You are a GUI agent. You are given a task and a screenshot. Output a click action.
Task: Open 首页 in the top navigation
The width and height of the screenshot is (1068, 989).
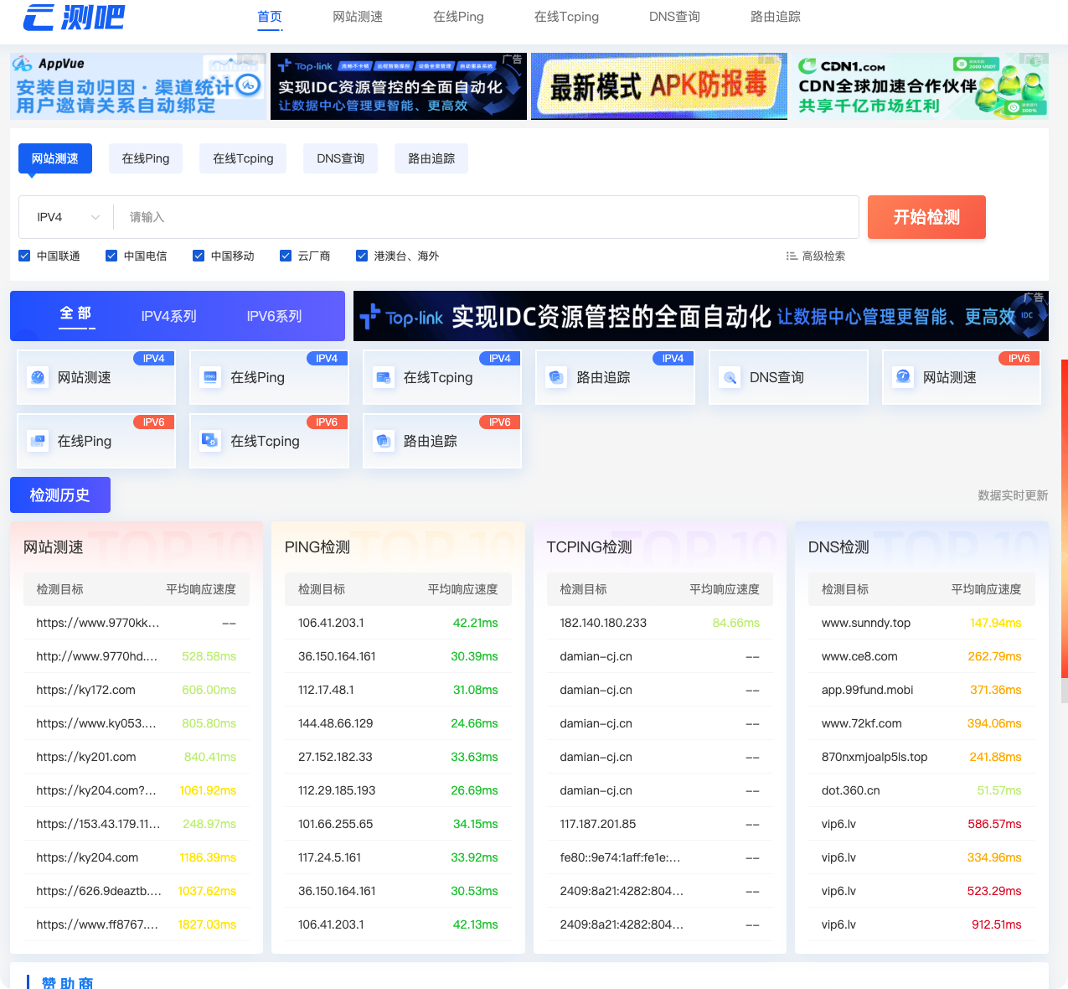click(270, 17)
